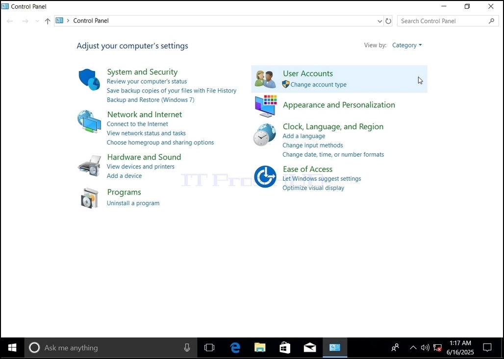Click the breadcrumb chevron before Control Panel
This screenshot has width=504, height=359.
(x=68, y=21)
